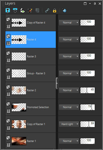
Task: Expand the Layers panel options arrow menu
Action: pos(90,4)
